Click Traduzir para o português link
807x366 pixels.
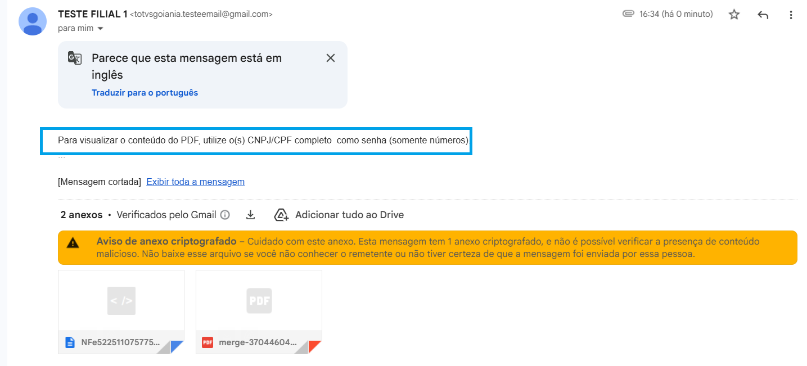(x=145, y=93)
